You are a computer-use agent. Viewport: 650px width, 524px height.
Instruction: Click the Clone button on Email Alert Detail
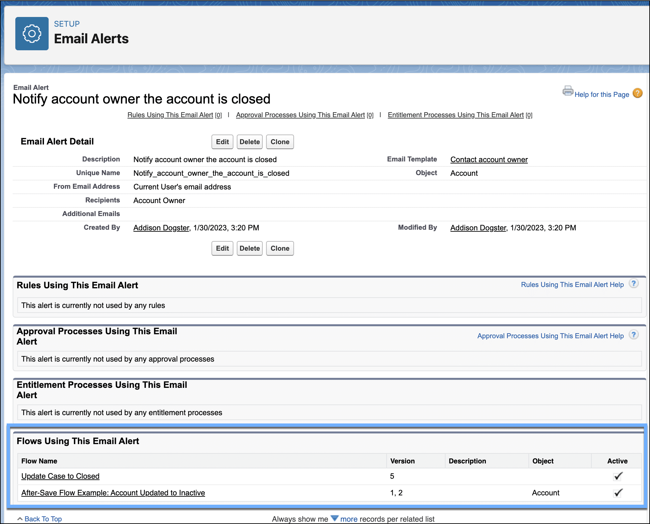pyautogui.click(x=280, y=141)
